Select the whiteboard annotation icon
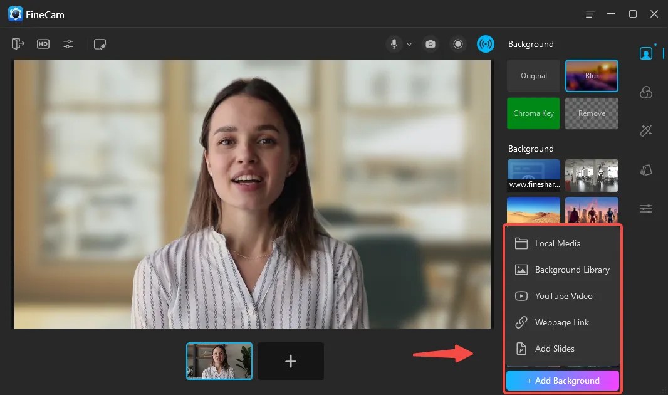Viewport: 668px width, 395px height. [100, 43]
